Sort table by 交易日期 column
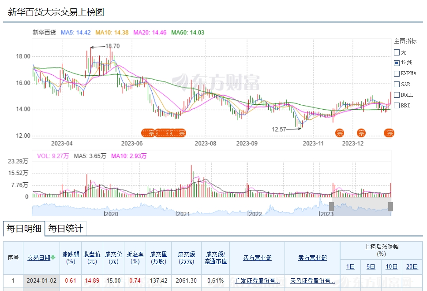This screenshot has width=427, height=291. tap(39, 258)
